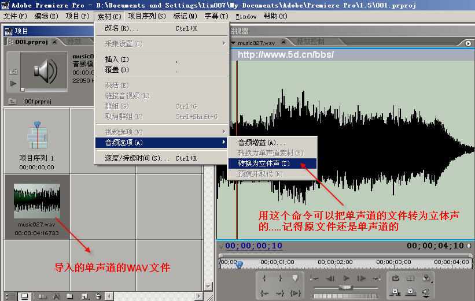Open the 标记(M) menu
The height and width of the screenshot is (301, 475).
(185, 16)
